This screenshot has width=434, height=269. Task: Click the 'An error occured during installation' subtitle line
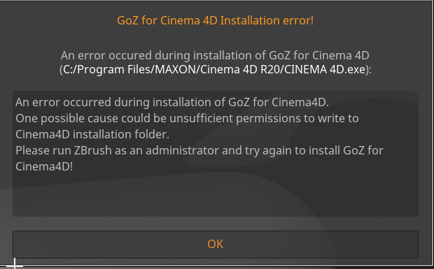point(215,55)
